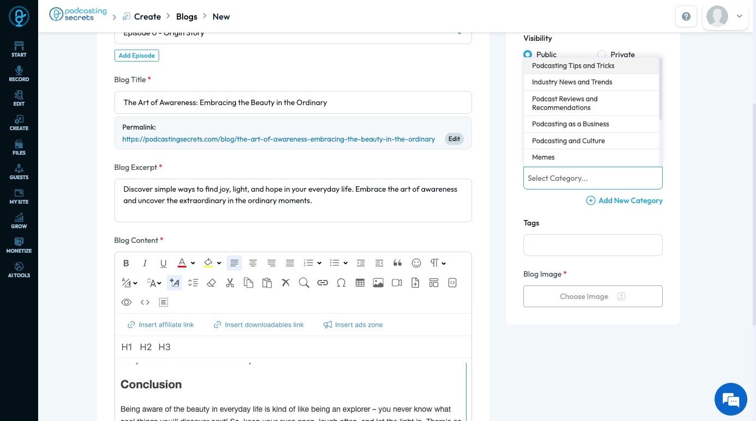Toggle left text alignment
756x421 pixels.
click(x=234, y=263)
